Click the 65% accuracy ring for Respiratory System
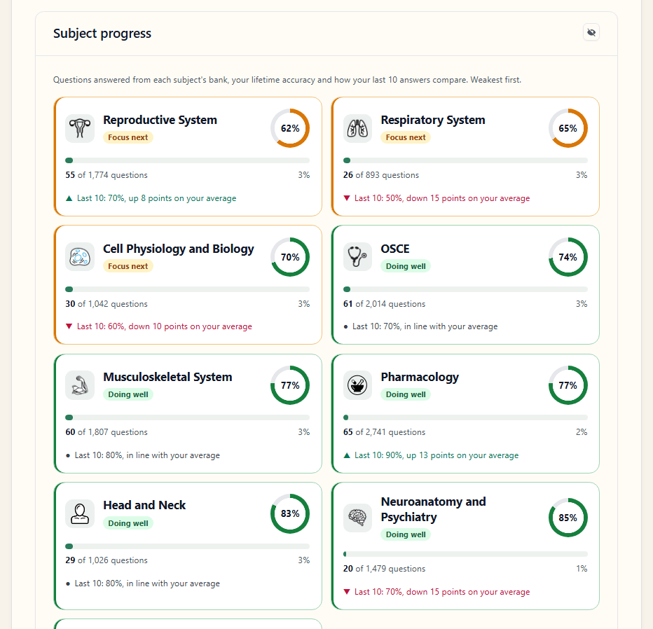Viewport: 653px width, 629px height. tap(568, 128)
